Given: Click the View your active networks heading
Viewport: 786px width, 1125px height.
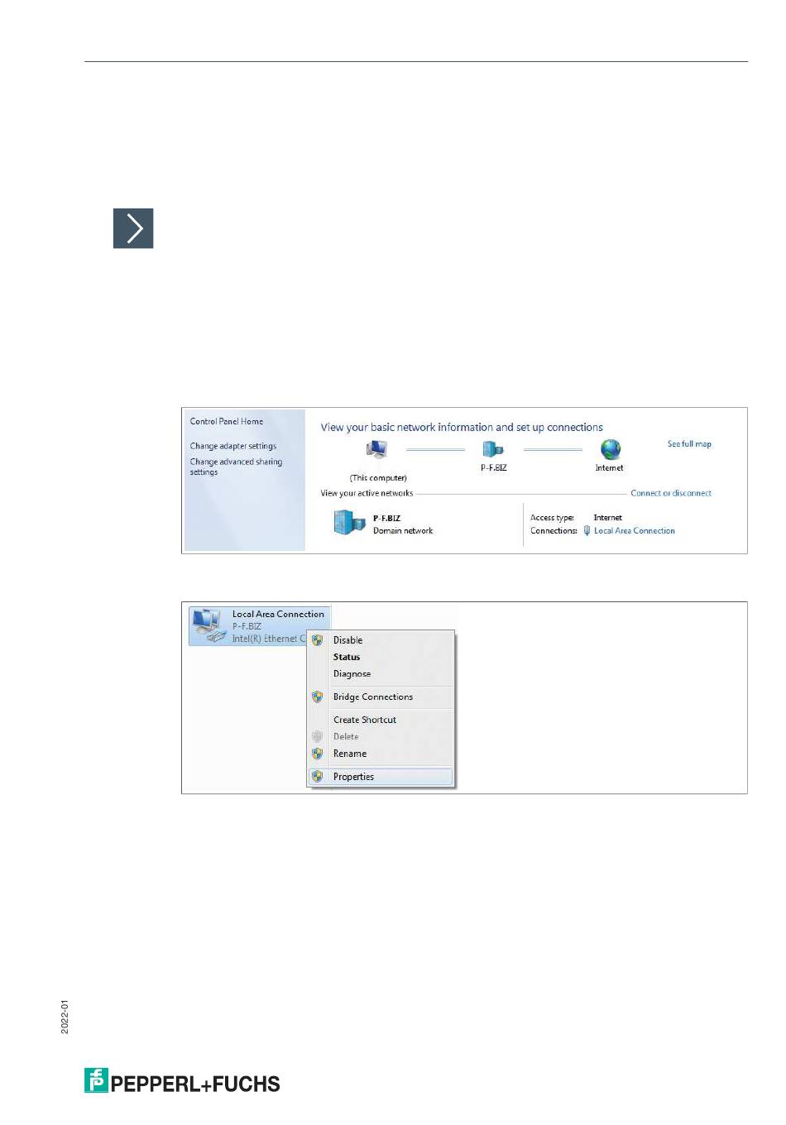Looking at the screenshot, I should point(367,493).
